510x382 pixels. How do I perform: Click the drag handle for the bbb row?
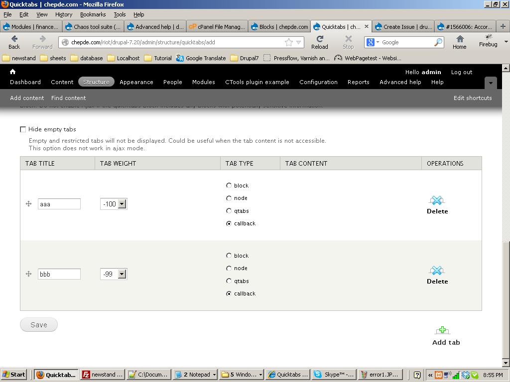click(28, 274)
